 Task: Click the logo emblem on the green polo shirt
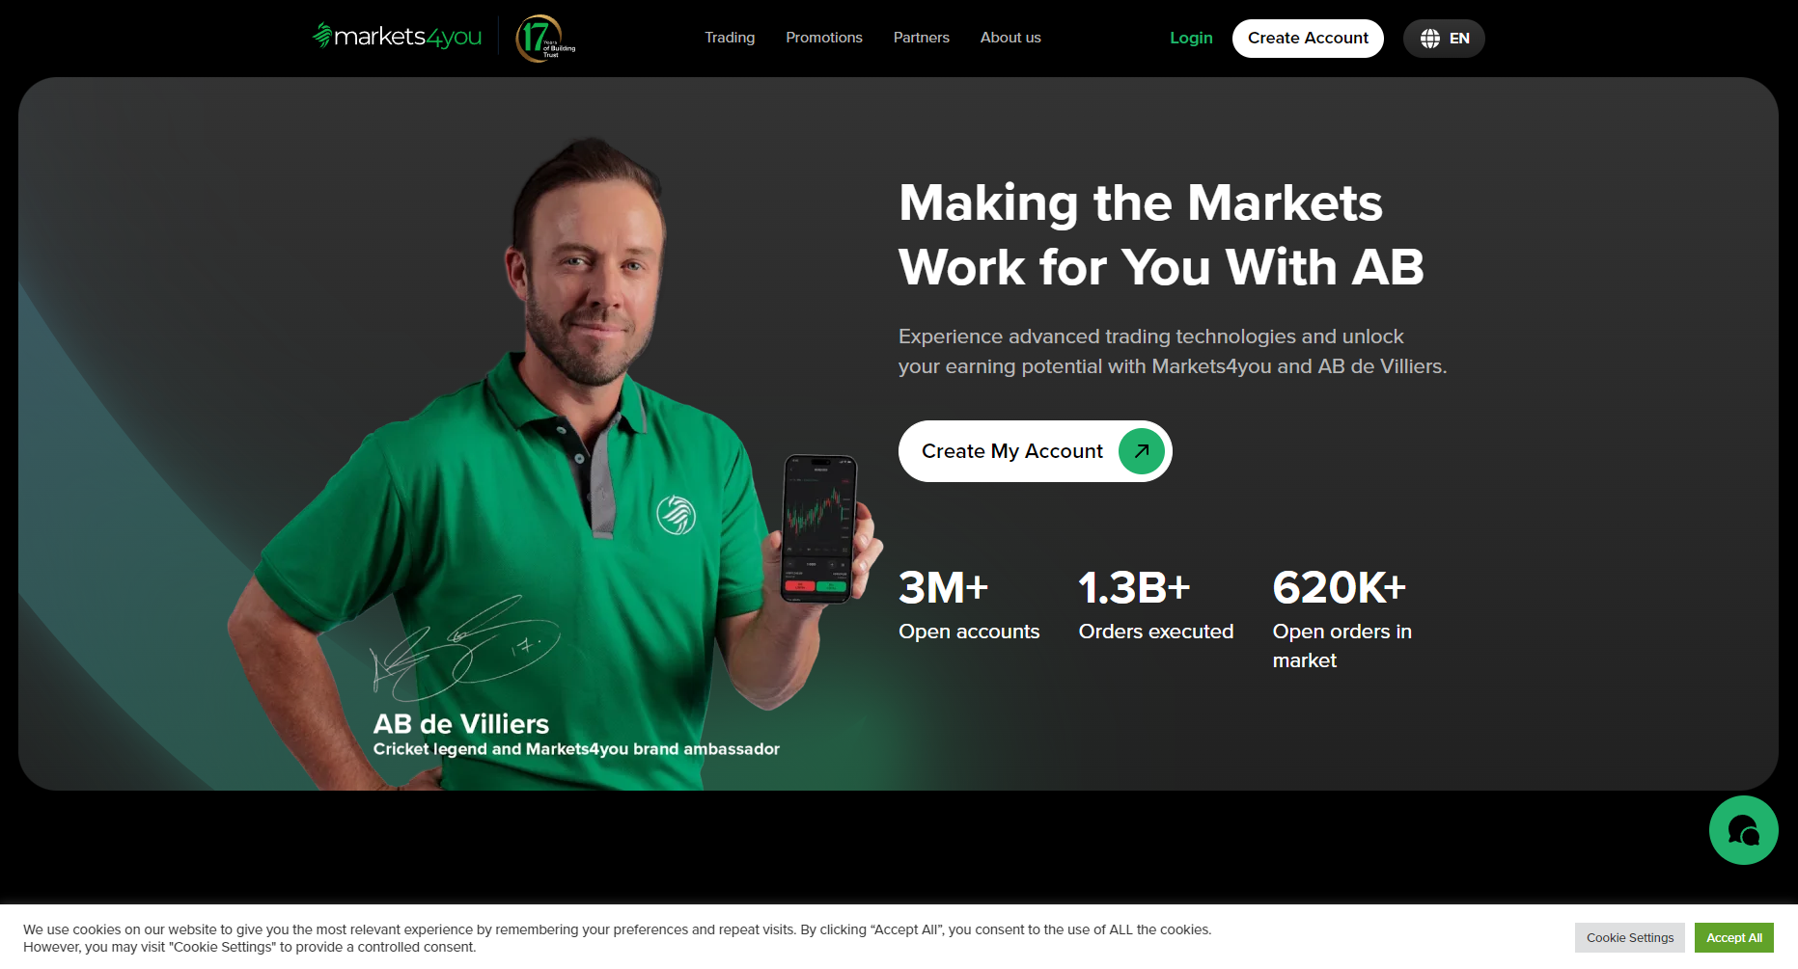(677, 515)
